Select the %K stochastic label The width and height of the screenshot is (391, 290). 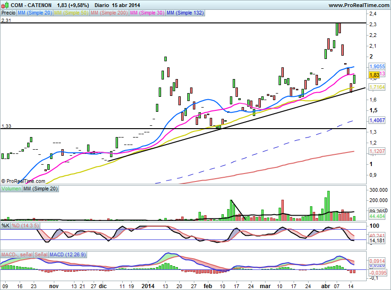click(6, 225)
